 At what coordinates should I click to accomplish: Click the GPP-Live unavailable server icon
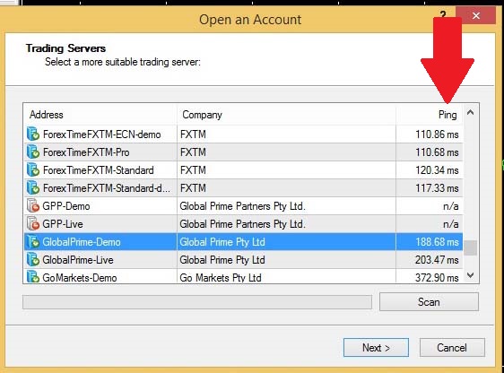(x=33, y=224)
